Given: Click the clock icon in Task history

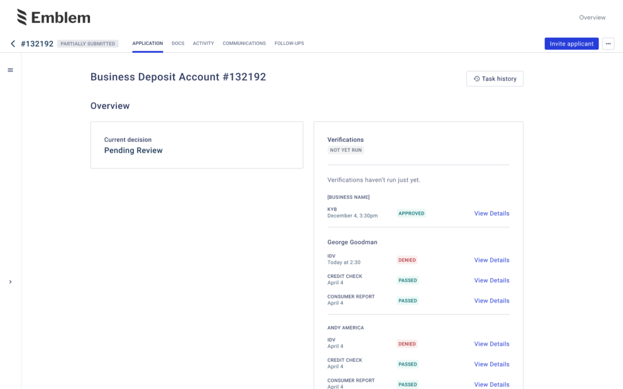Looking at the screenshot, I should pos(476,78).
